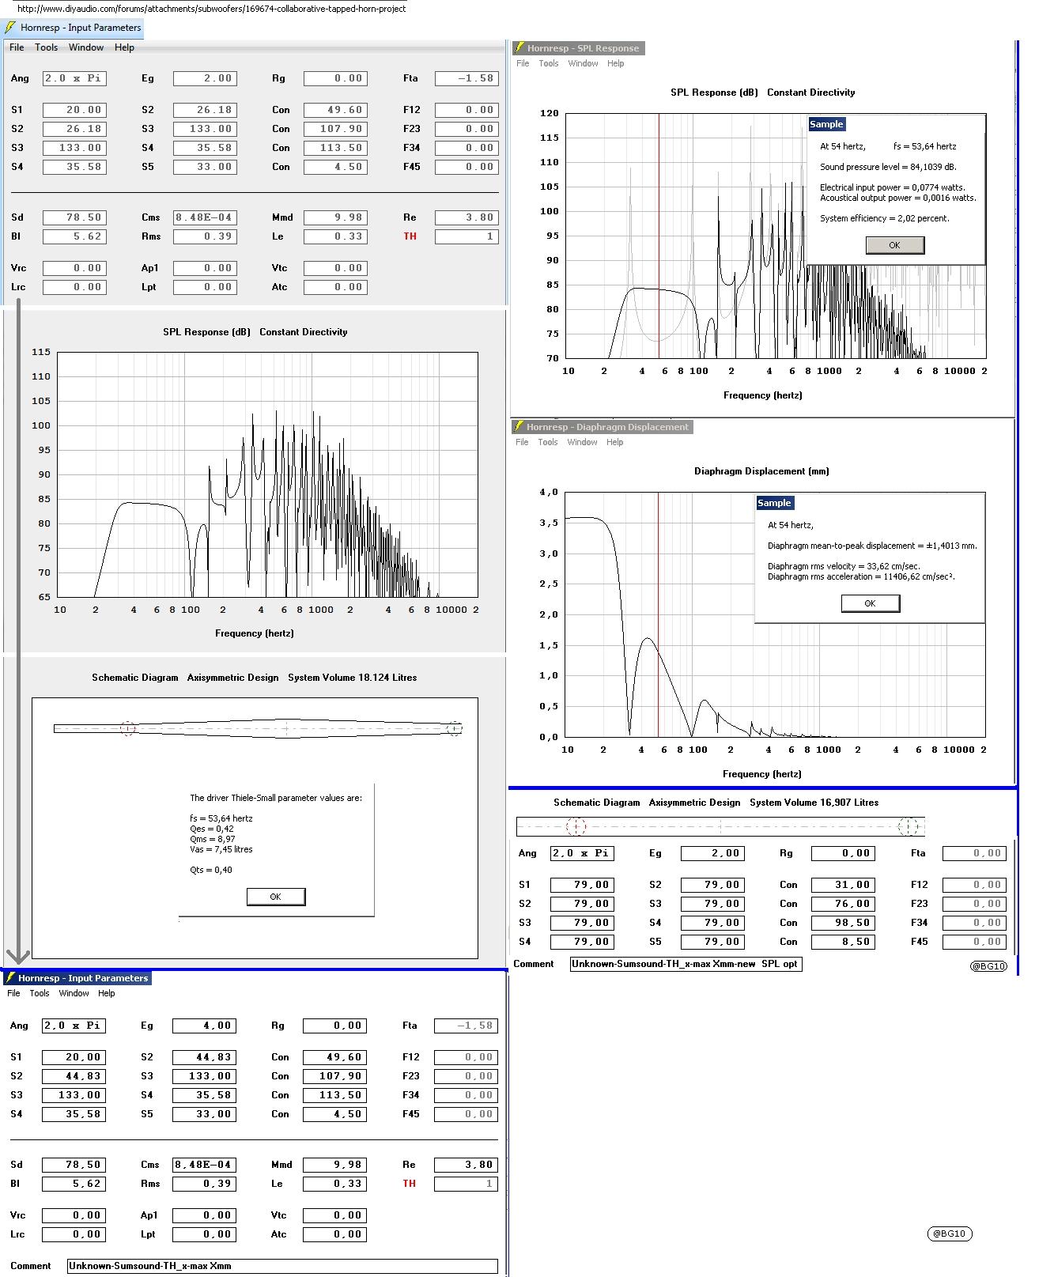Click the Lpt field showing 0.00 with dot decimal
The width and height of the screenshot is (1054, 1277).
205,287
